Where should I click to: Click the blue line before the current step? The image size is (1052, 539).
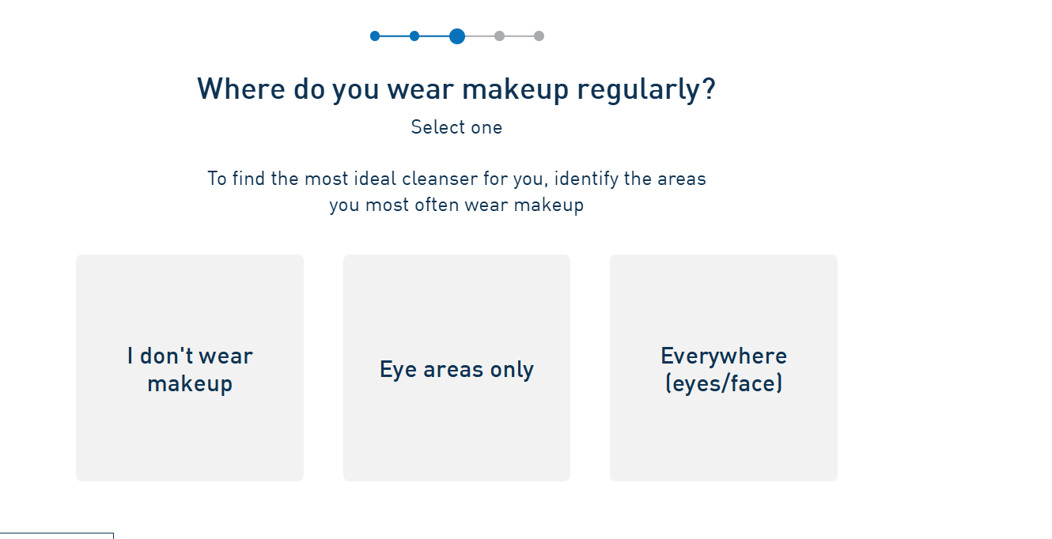[x=434, y=36]
